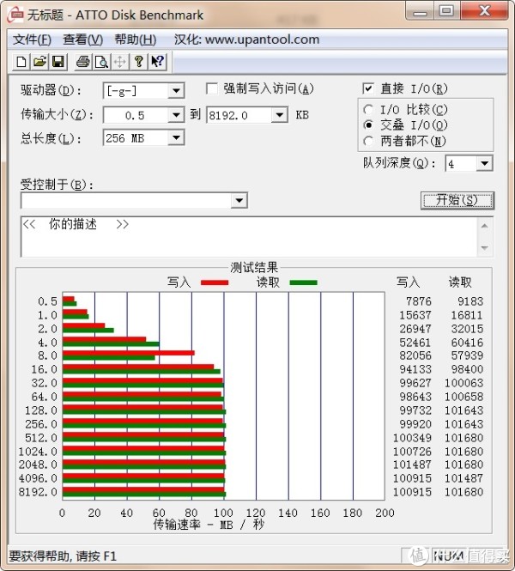Click the Open folder toolbar icon
The width and height of the screenshot is (515, 571).
point(39,62)
